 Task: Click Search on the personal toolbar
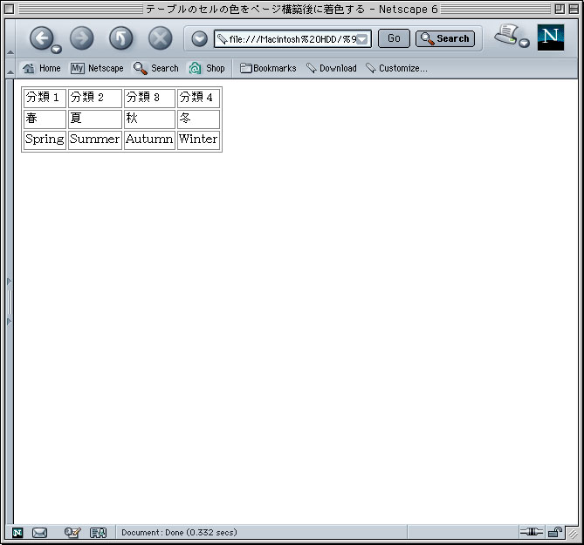(x=156, y=68)
